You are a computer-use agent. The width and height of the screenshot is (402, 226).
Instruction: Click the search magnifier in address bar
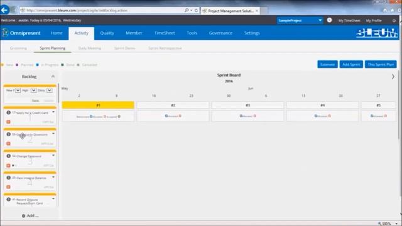coord(187,10)
